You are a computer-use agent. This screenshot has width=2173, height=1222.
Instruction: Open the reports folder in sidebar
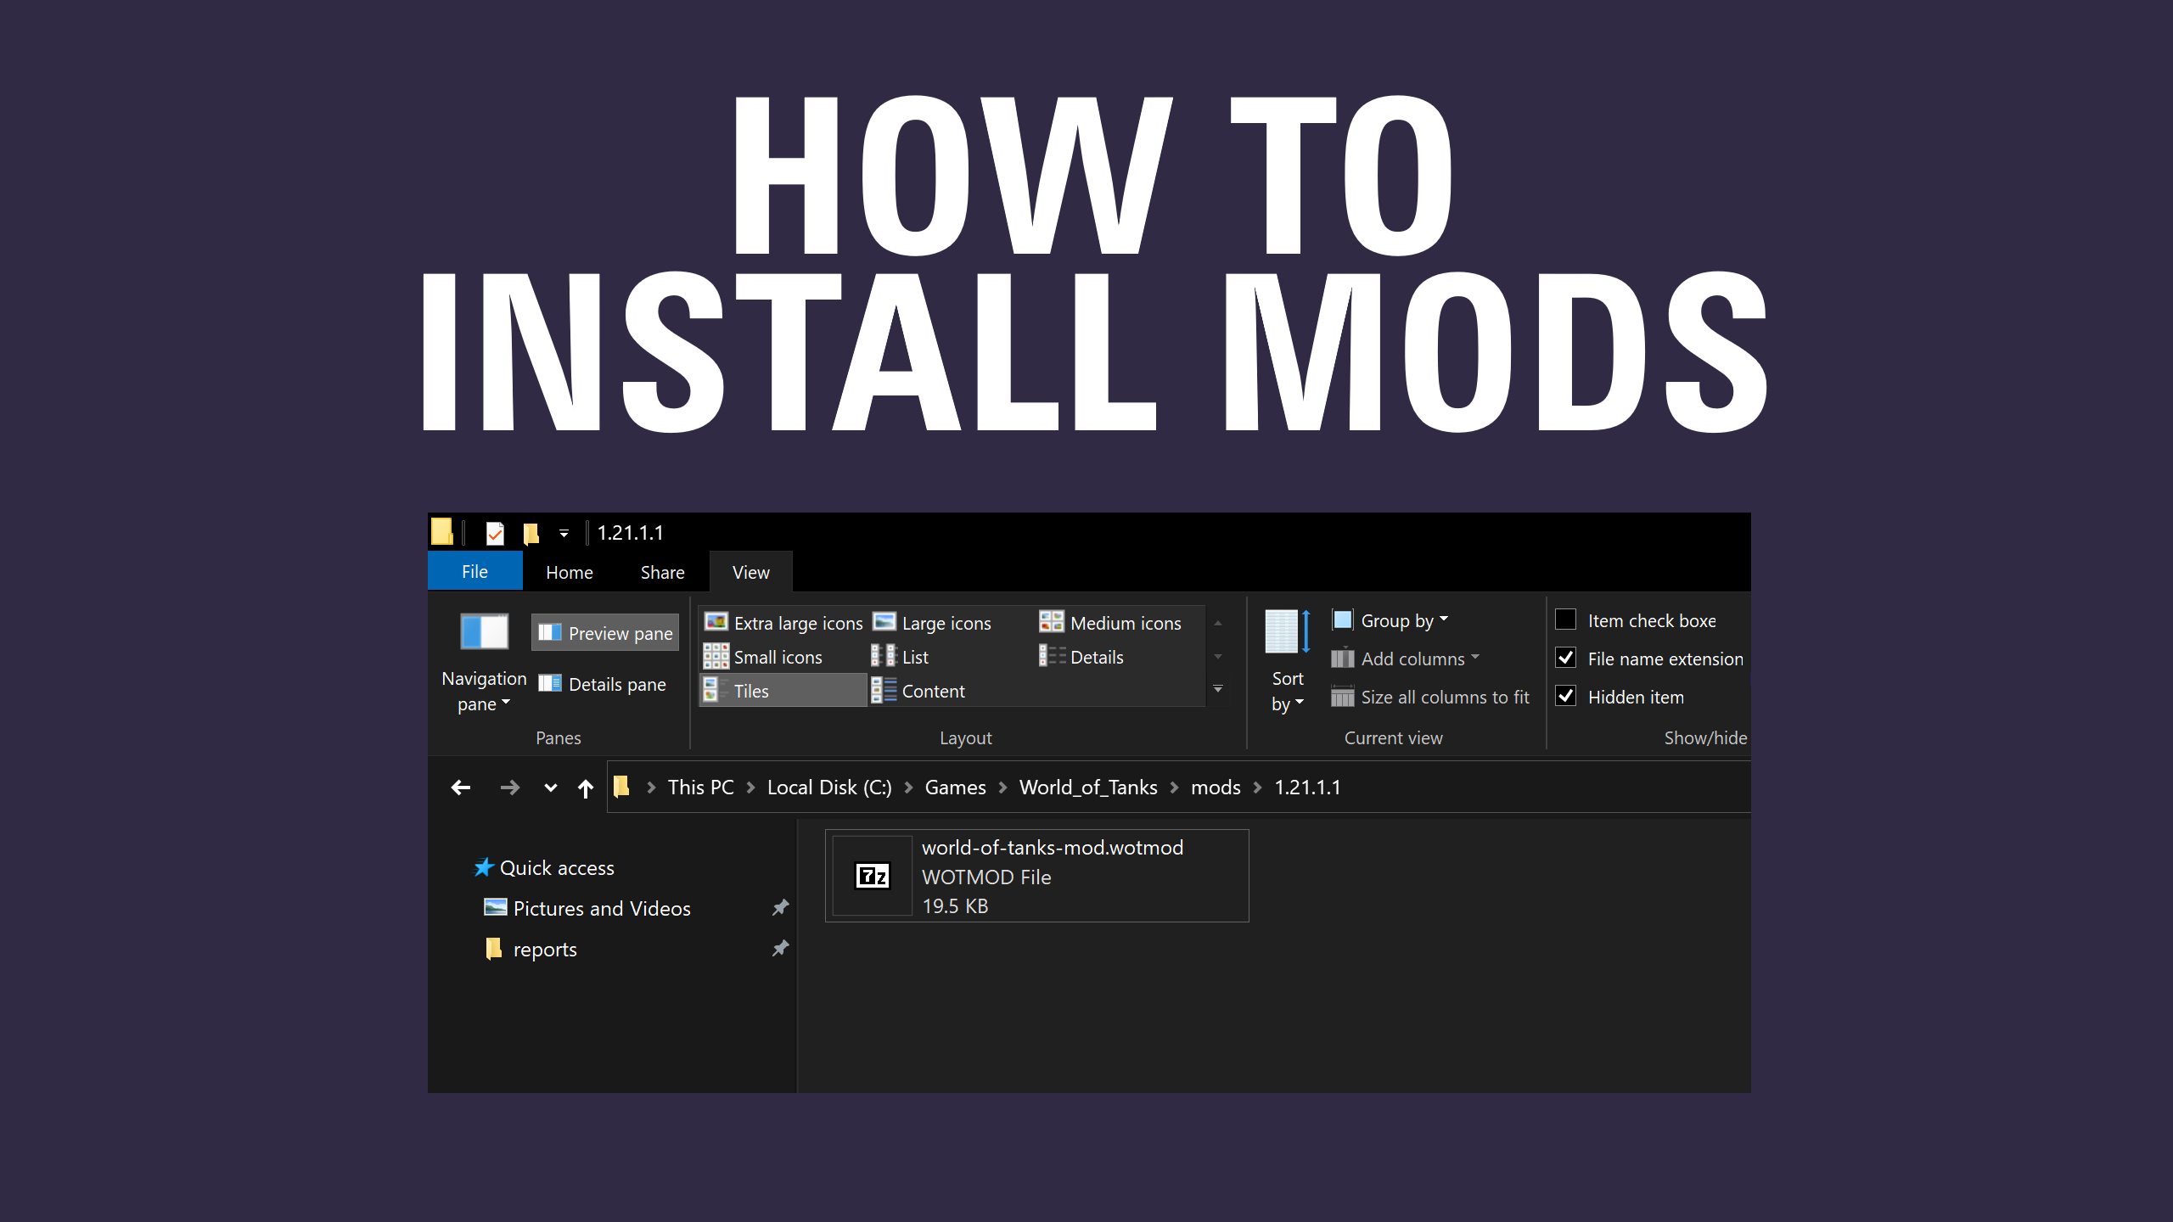coord(544,948)
